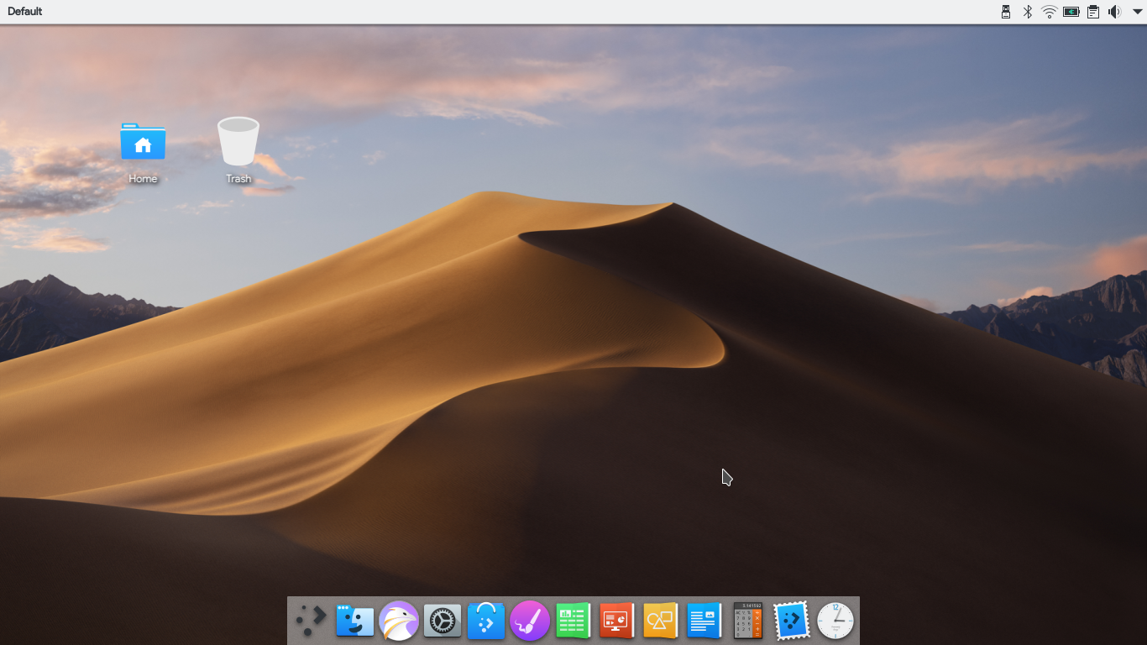Open Bluetooth settings from the system tray
The width and height of the screenshot is (1147, 645).
[x=1027, y=12]
